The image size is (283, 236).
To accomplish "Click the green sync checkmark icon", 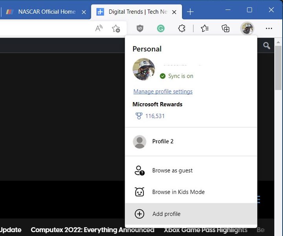I will (x=162, y=76).
